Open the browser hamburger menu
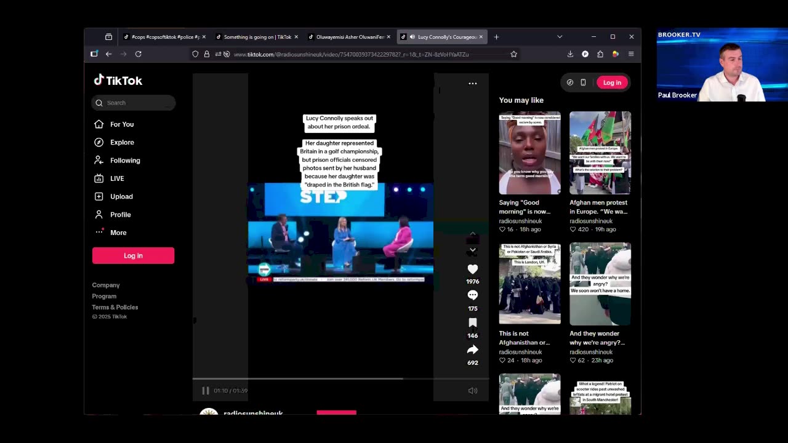 631,54
